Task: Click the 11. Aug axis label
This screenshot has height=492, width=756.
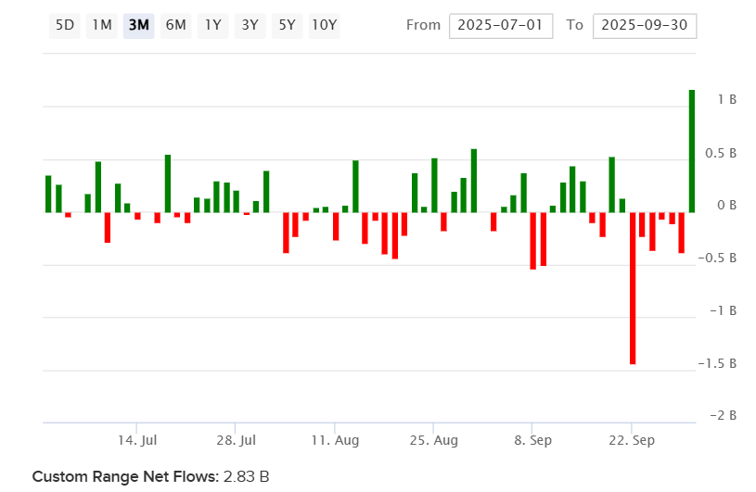Action: (x=335, y=440)
